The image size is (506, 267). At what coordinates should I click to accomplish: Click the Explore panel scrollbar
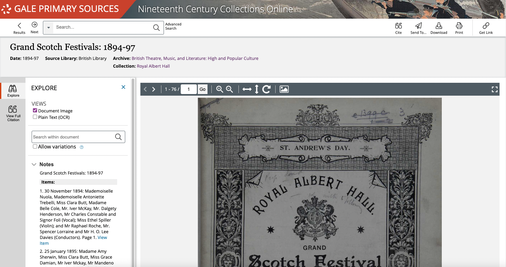click(133, 172)
